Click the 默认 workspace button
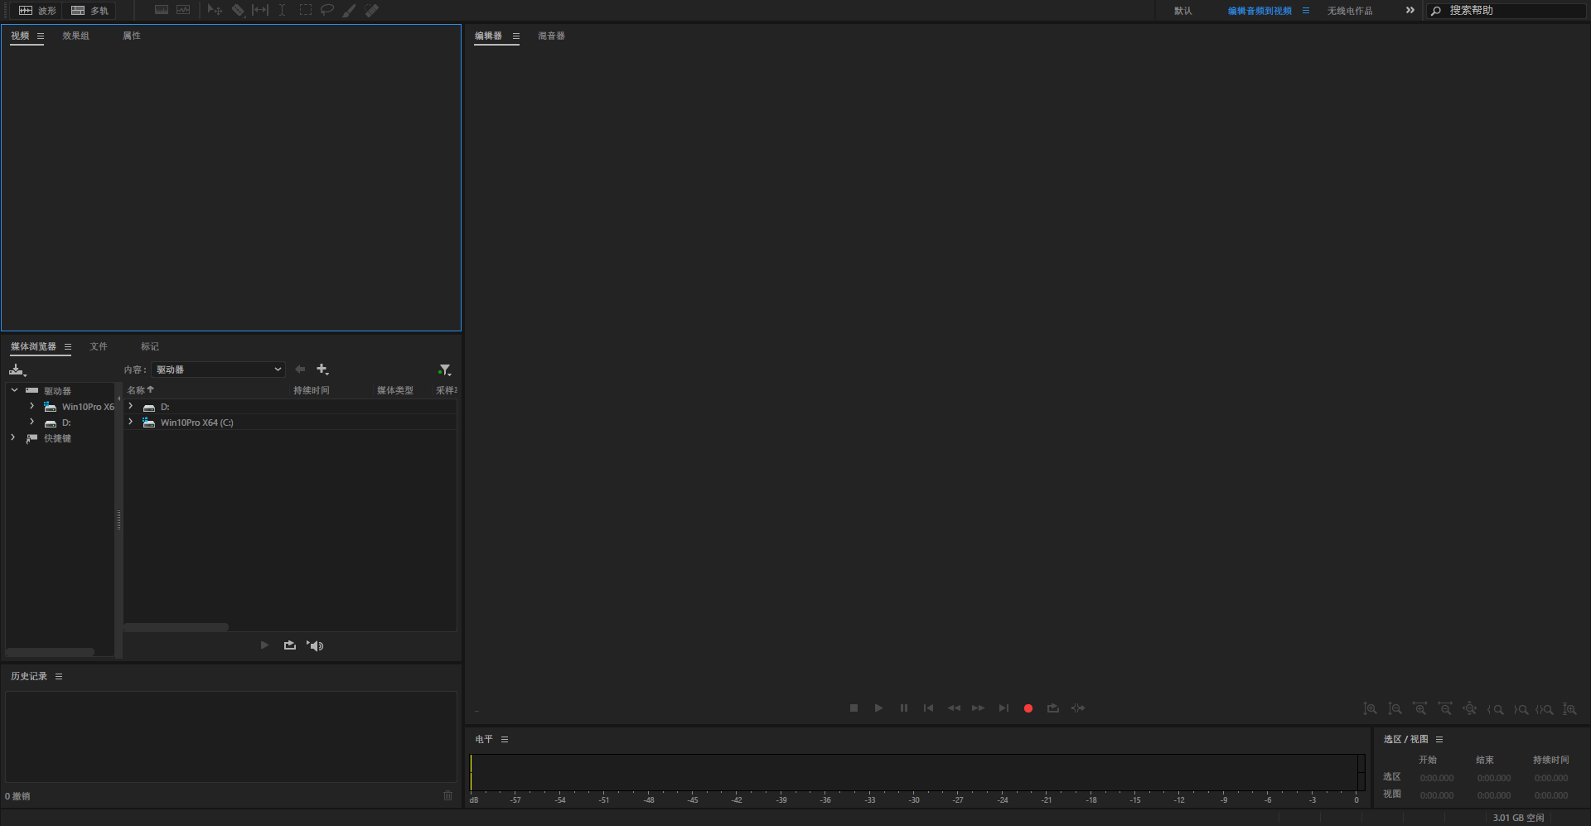Viewport: 1591px width, 826px height. pos(1183,11)
